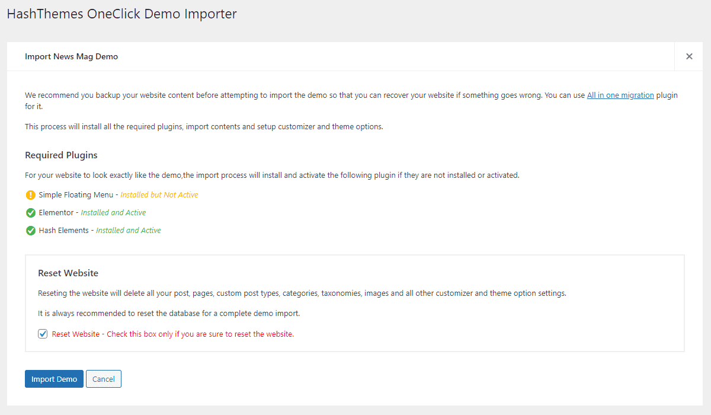Image resolution: width=711 pixels, height=415 pixels.
Task: Click the green check icon beside Elementor
Action: pyautogui.click(x=31, y=213)
